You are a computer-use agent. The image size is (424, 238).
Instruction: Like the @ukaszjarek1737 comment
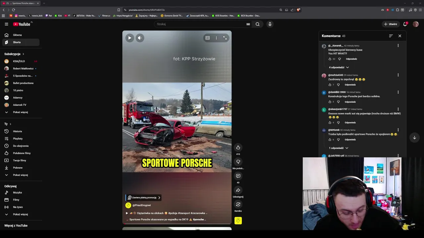coord(330,123)
